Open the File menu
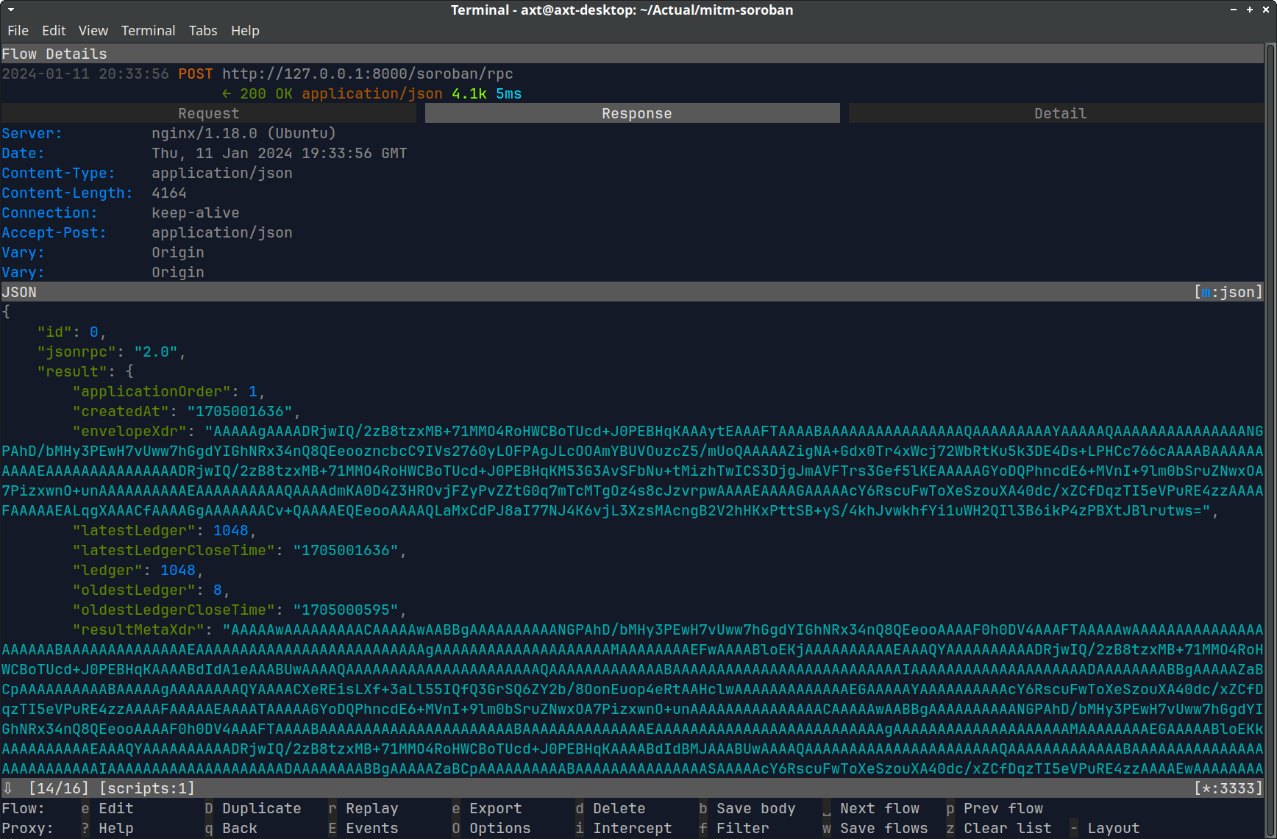Viewport: 1277px width, 839px height. [18, 30]
